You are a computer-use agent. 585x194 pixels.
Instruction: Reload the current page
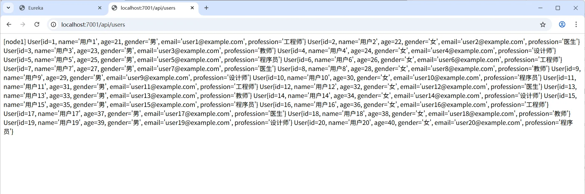tap(37, 24)
